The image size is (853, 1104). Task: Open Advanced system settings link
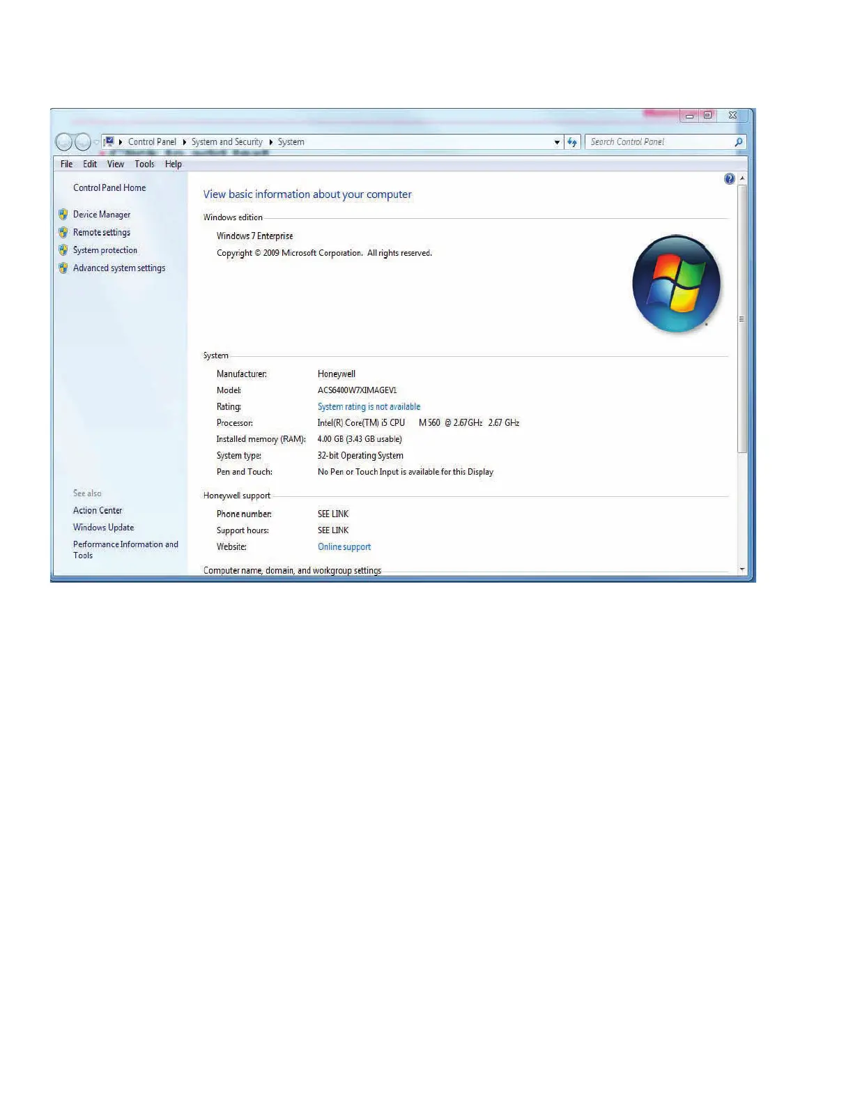pos(119,268)
